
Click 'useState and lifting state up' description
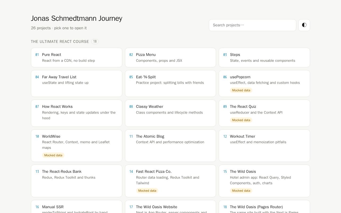click(65, 83)
